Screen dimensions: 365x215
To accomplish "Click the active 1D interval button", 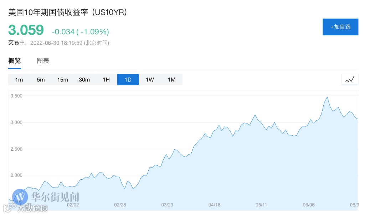I will coord(128,80).
